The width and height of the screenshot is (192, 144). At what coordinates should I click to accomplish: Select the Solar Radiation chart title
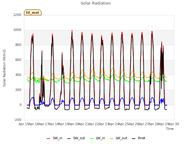point(96,3)
